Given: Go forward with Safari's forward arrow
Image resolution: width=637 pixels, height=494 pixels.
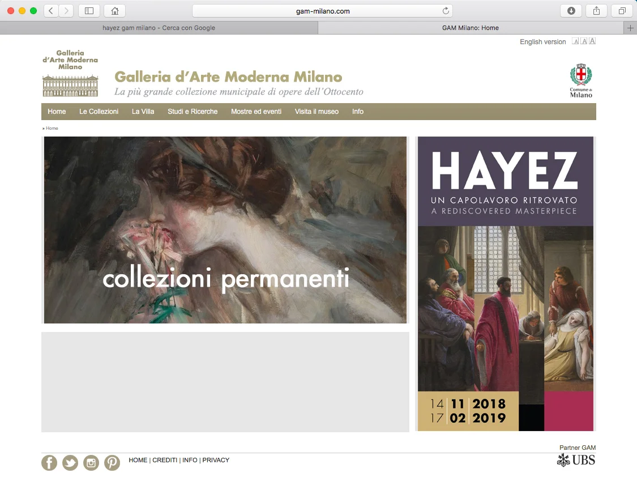Looking at the screenshot, I should pos(66,11).
